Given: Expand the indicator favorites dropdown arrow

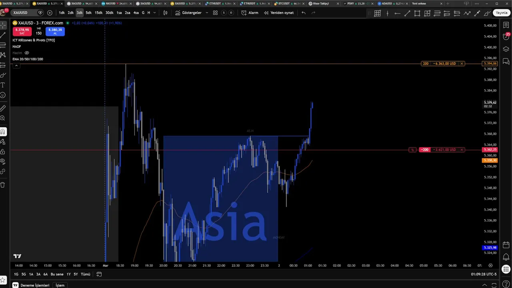Looking at the screenshot, I should click(x=207, y=13).
